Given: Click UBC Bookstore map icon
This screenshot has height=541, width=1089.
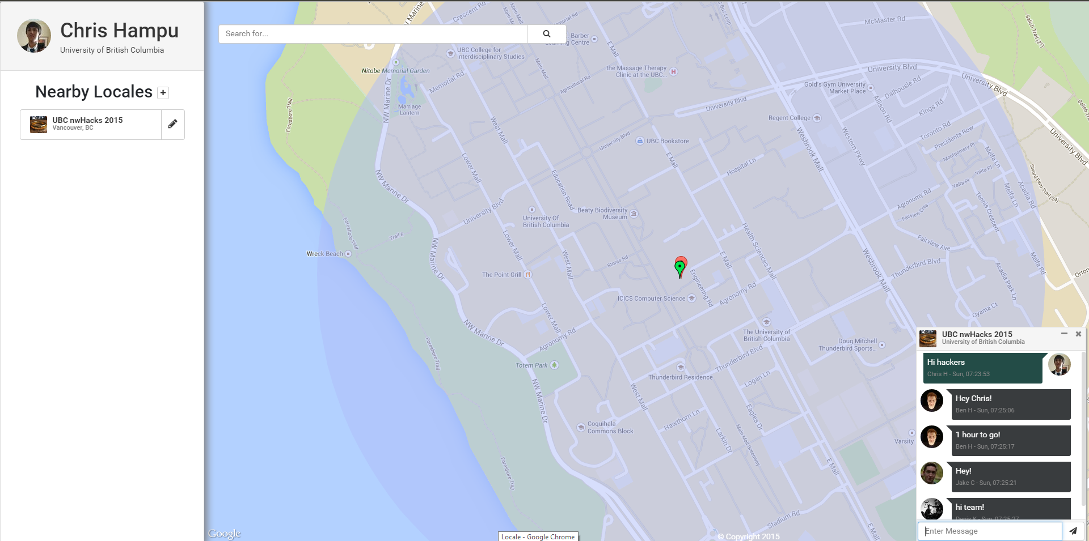Looking at the screenshot, I should [x=640, y=140].
